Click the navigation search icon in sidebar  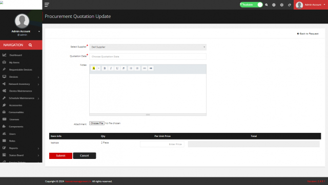[30, 45]
